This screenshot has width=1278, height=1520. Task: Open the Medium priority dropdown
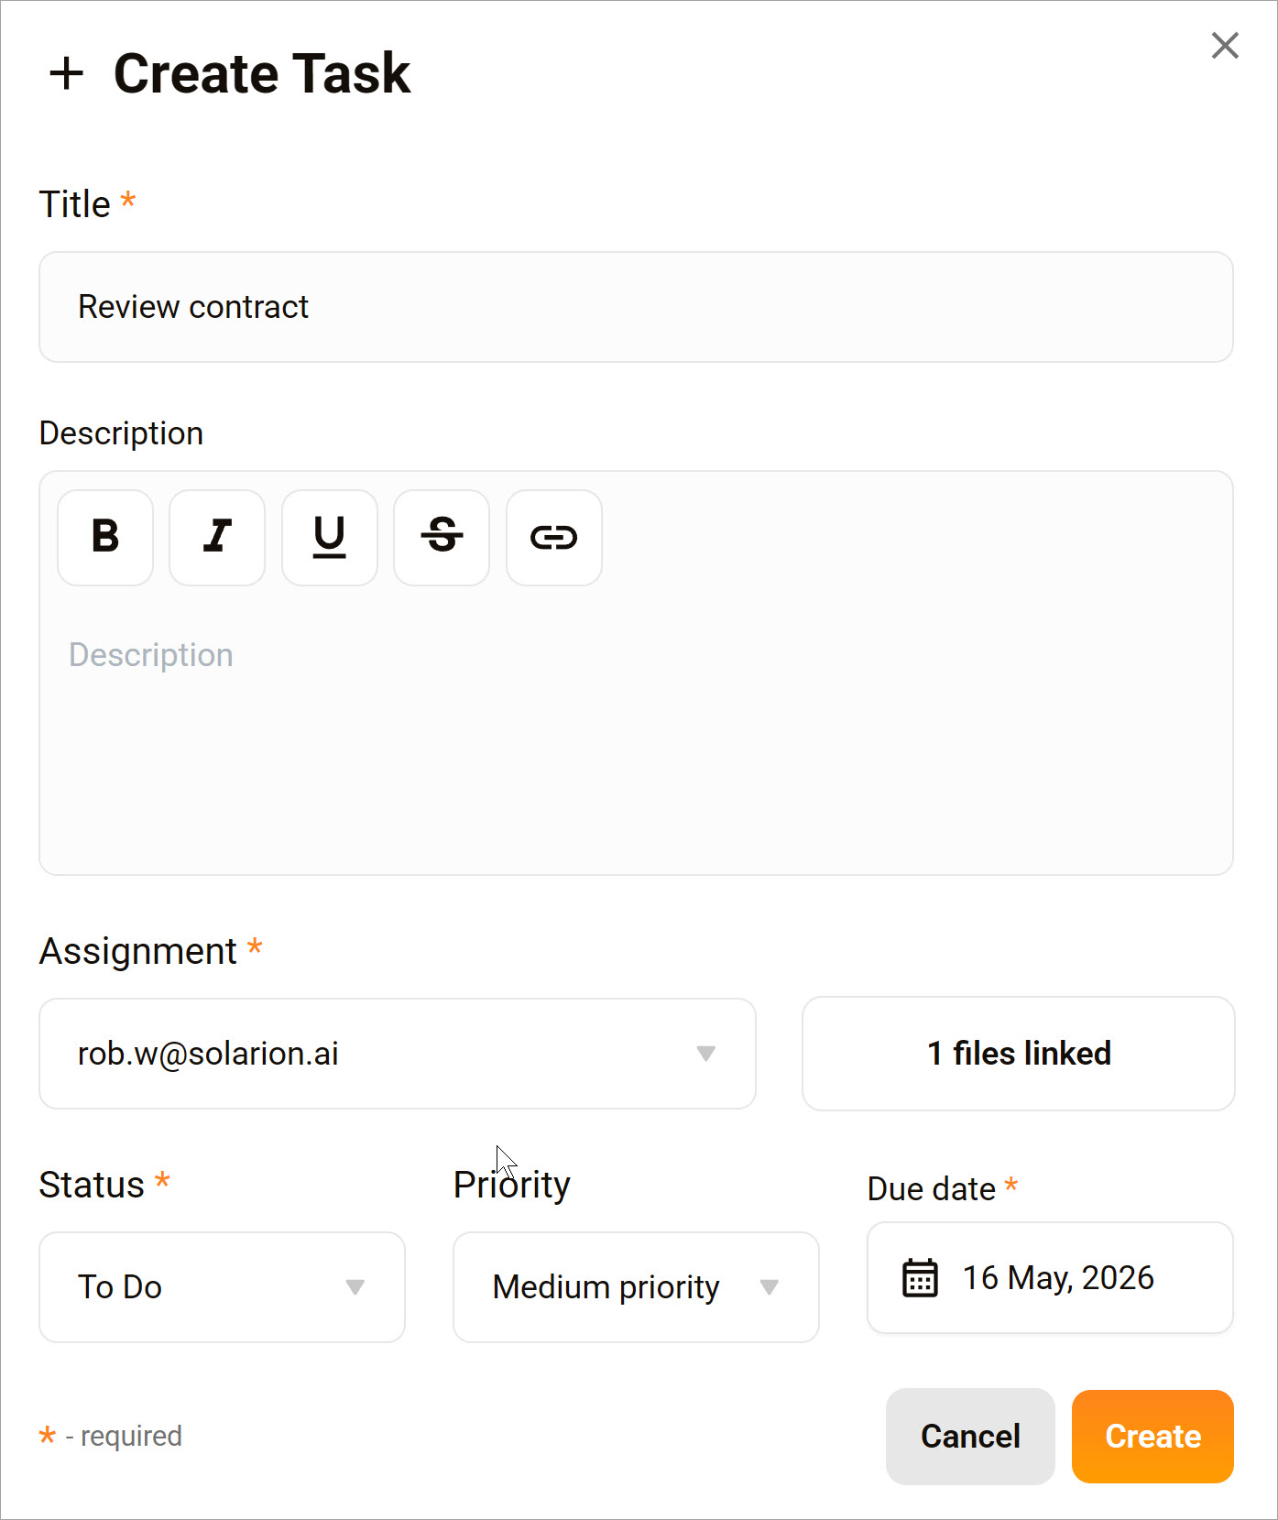pos(636,1287)
